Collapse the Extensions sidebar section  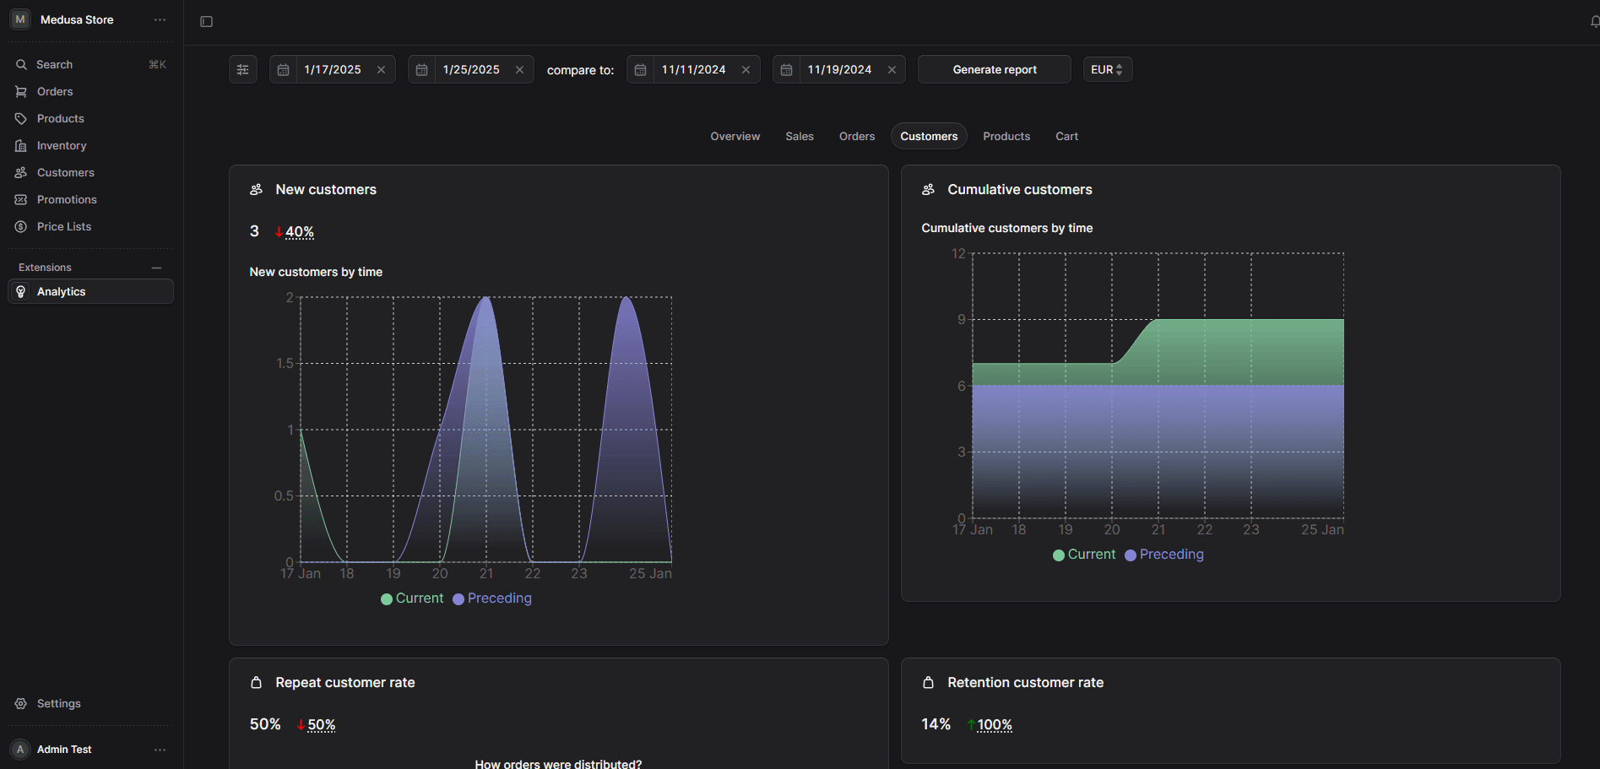(x=156, y=268)
